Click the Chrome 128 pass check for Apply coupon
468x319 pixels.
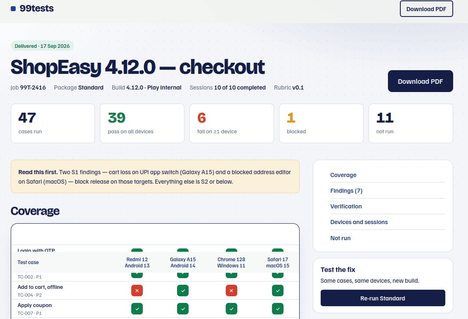pyautogui.click(x=231, y=309)
